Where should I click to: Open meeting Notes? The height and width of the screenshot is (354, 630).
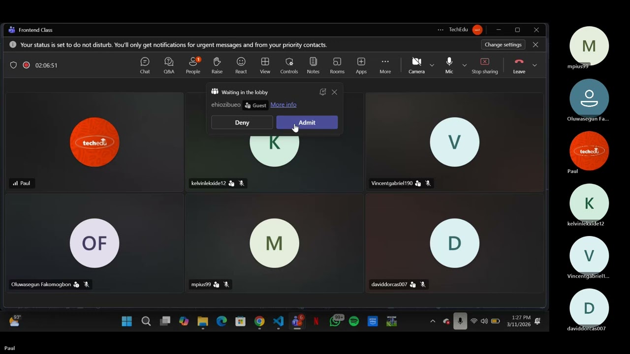pyautogui.click(x=313, y=65)
